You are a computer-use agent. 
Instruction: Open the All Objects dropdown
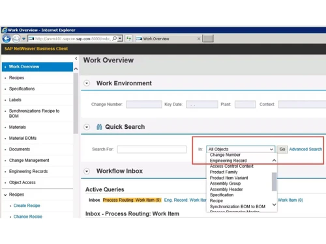pos(241,149)
